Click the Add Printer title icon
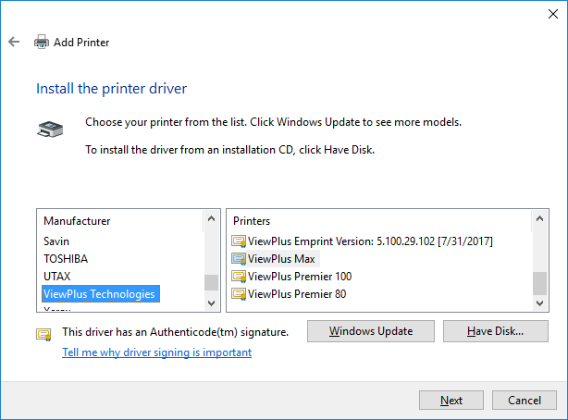Screen dimensions: 568x420 (42, 42)
